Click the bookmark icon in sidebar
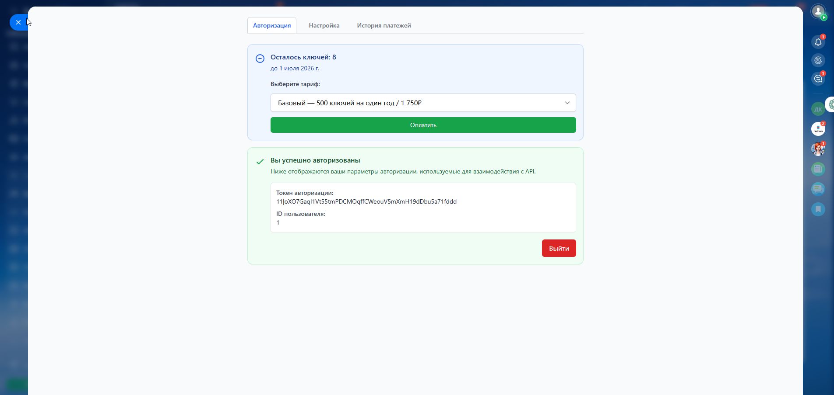 pyautogui.click(x=818, y=209)
